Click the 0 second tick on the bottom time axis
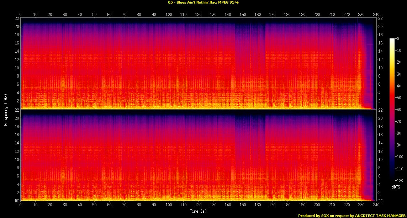The image size is (407, 218). click(x=21, y=205)
